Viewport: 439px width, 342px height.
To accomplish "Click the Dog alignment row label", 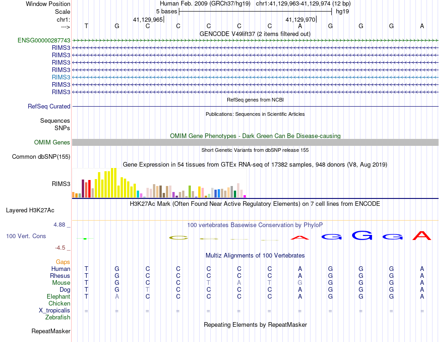I will 65,290.
